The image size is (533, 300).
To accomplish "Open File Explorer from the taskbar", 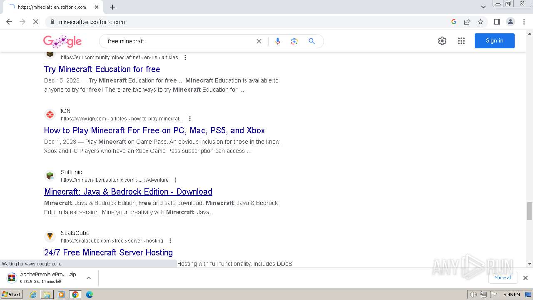I will [x=47, y=295].
